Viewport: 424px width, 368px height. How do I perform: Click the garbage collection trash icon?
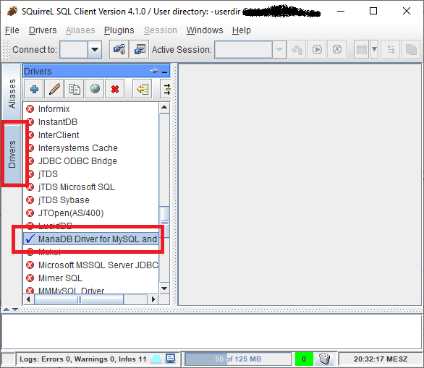point(324,359)
